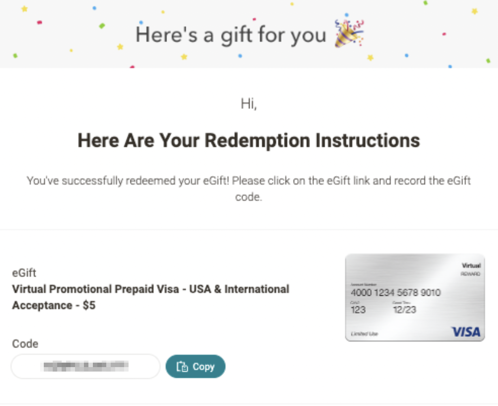Click the blurred eGift code field

pos(86,366)
